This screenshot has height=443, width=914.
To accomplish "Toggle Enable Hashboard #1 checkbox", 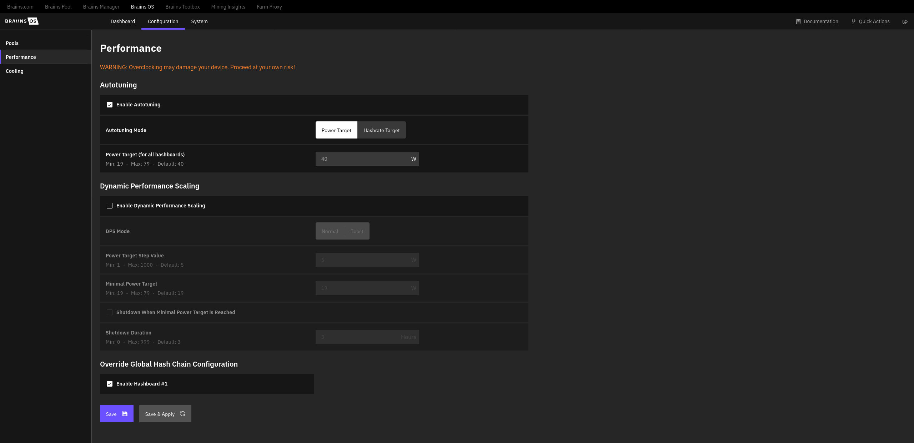I will click(110, 384).
